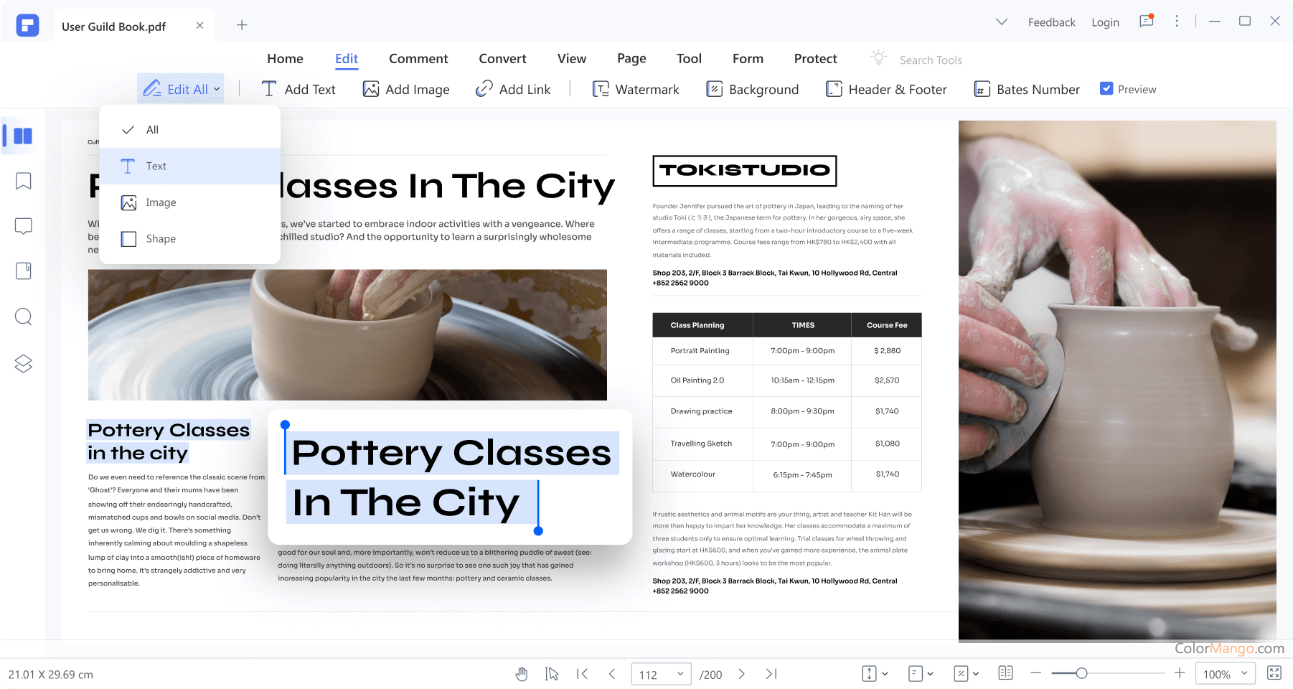1293x689 pixels.
Task: Select the Add Link tool
Action: (514, 89)
